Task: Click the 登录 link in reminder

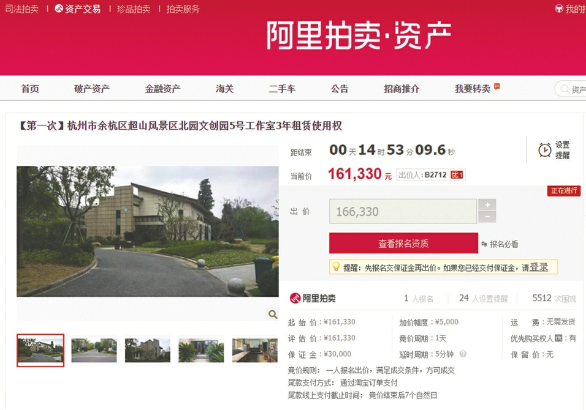Action: (539, 267)
